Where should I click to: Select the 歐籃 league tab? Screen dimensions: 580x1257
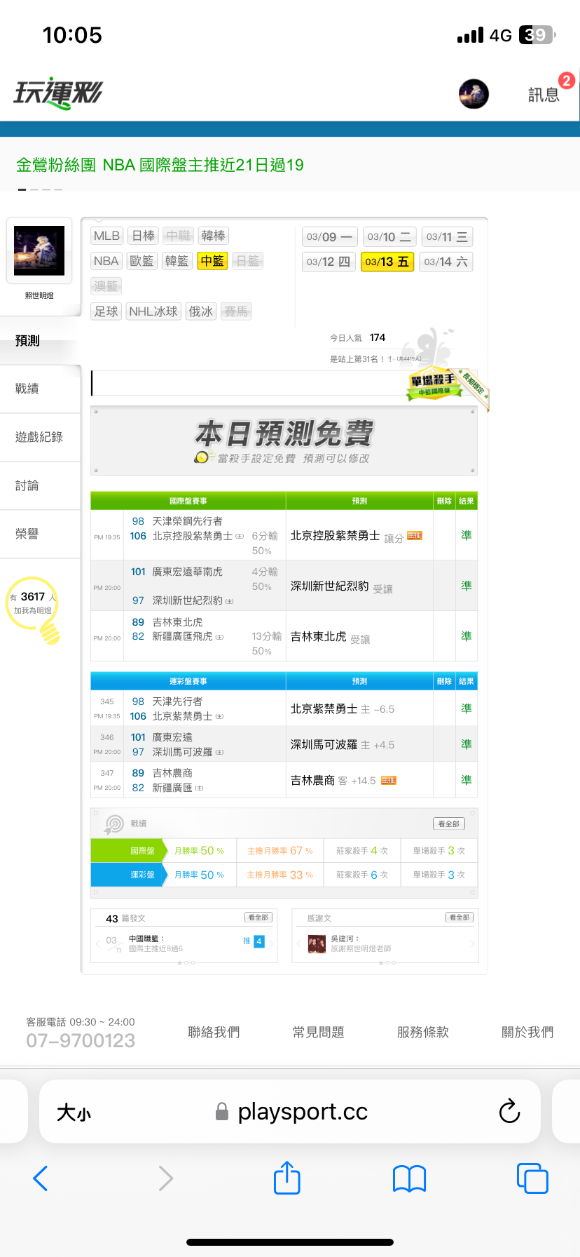tap(141, 261)
